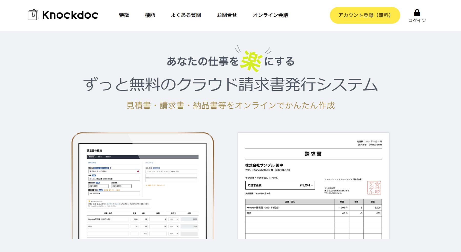Click the help icon next to 取引先 label
The image size is (461, 252).
tap(111, 168)
